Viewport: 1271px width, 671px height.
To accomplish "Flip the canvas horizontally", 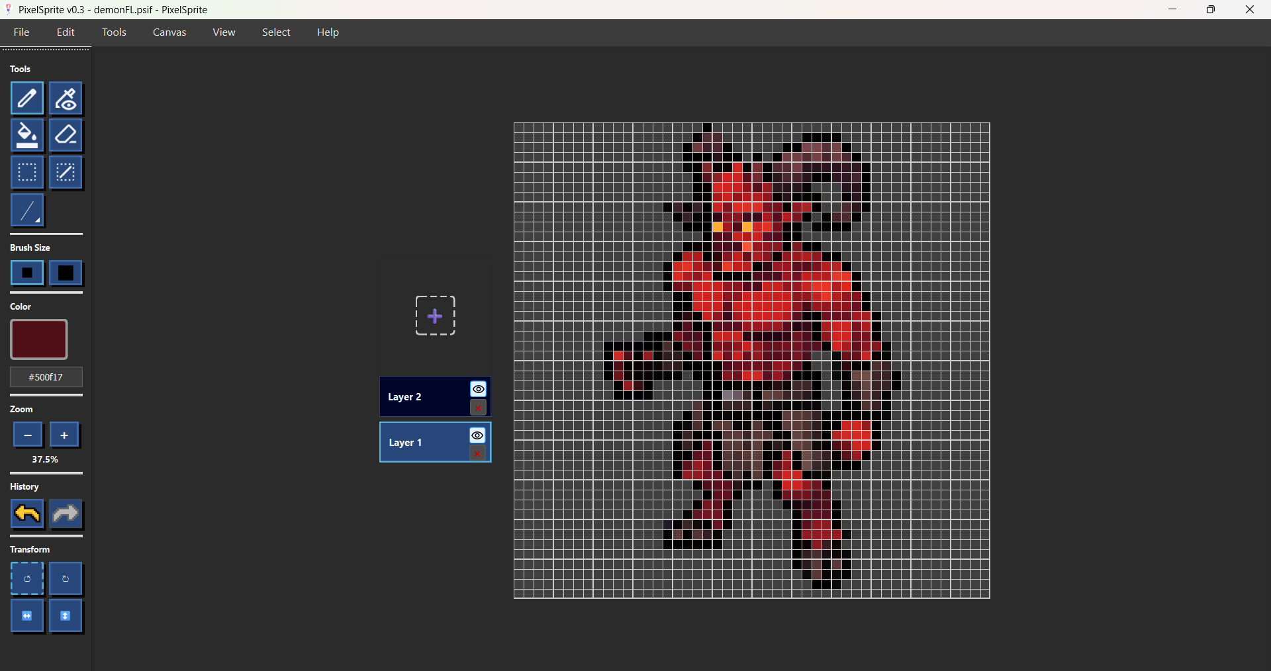I will [x=27, y=616].
